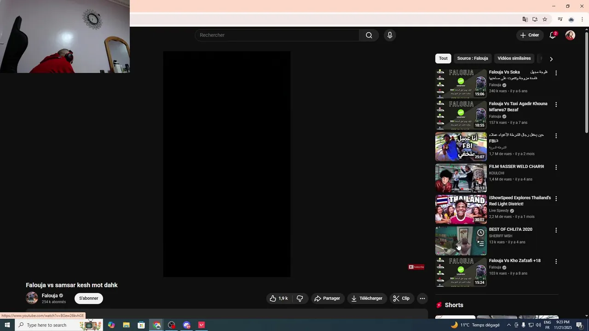Open more actions ellipsis under video
This screenshot has width=589, height=331.
[x=422, y=298]
